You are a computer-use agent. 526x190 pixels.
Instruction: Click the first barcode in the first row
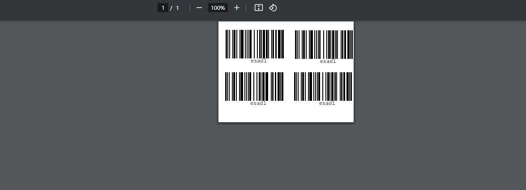pyautogui.click(x=255, y=44)
